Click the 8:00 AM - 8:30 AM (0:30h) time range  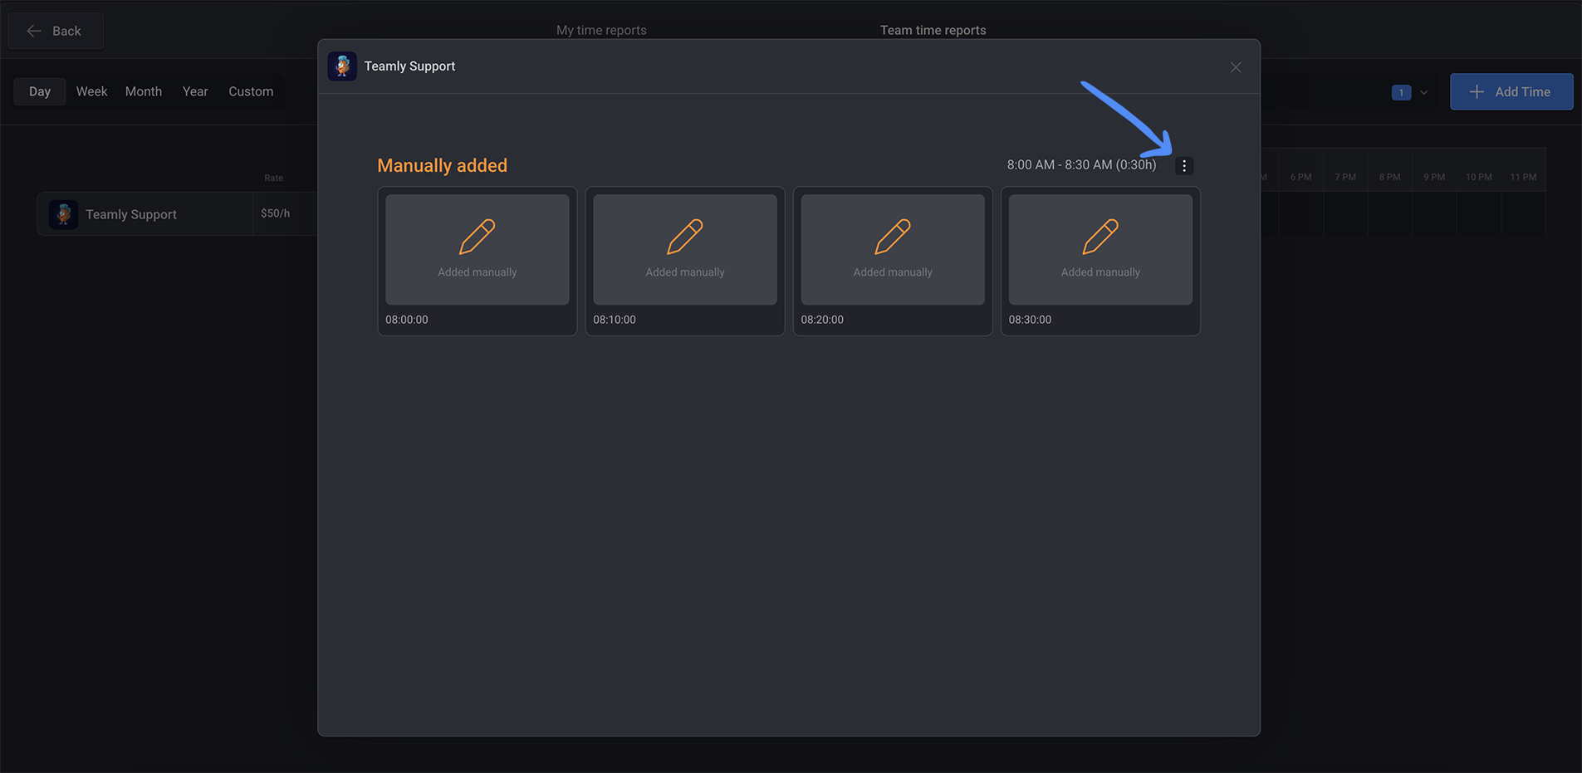(1081, 164)
